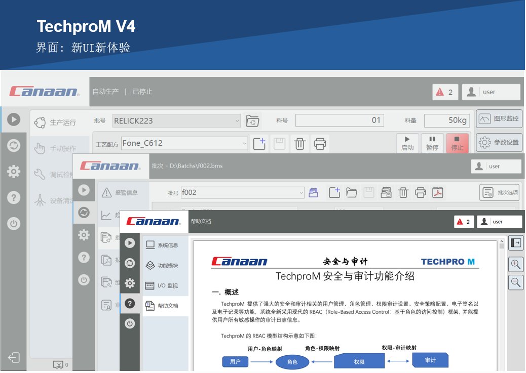Click the play sidebar icon in the back window

coord(14,119)
